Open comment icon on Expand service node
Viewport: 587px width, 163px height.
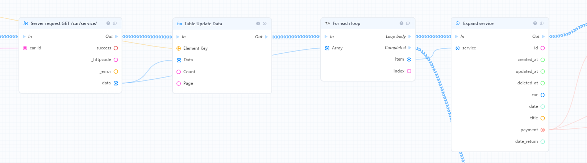pyautogui.click(x=542, y=23)
